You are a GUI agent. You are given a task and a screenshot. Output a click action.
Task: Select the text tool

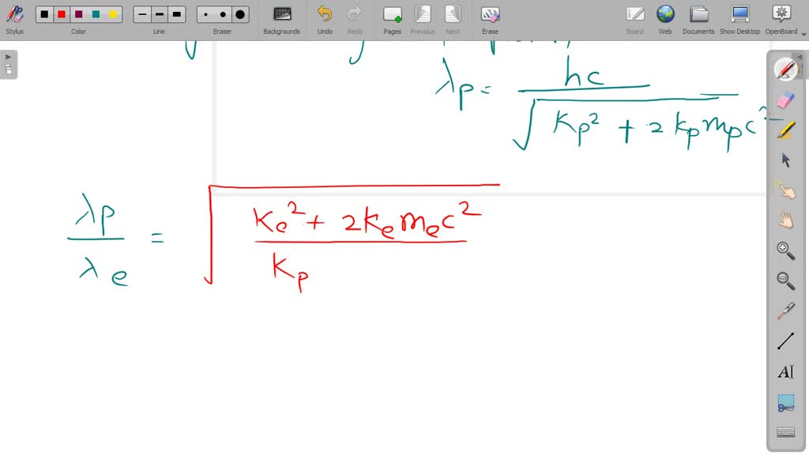click(x=785, y=371)
